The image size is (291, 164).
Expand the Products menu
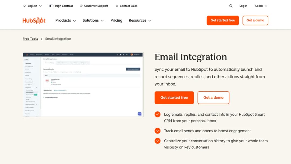click(x=65, y=20)
